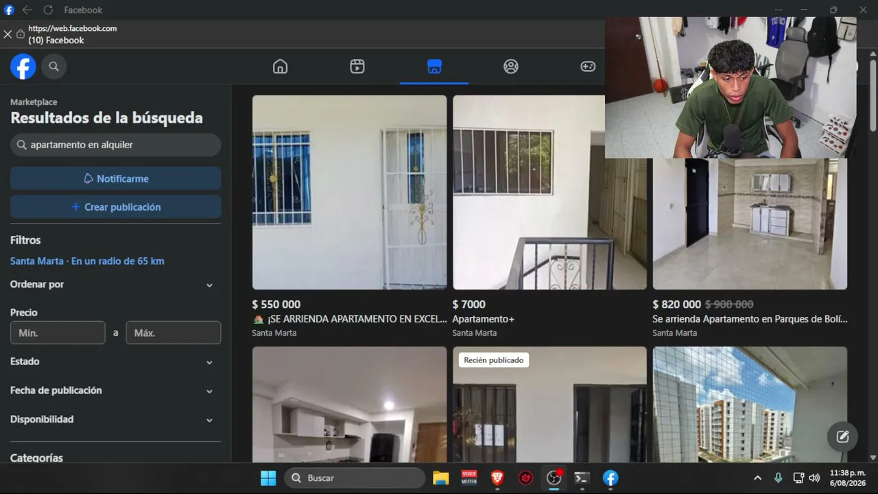Image resolution: width=878 pixels, height=494 pixels.
Task: Dismiss the URL info bar with the X icon
Action: click(8, 34)
